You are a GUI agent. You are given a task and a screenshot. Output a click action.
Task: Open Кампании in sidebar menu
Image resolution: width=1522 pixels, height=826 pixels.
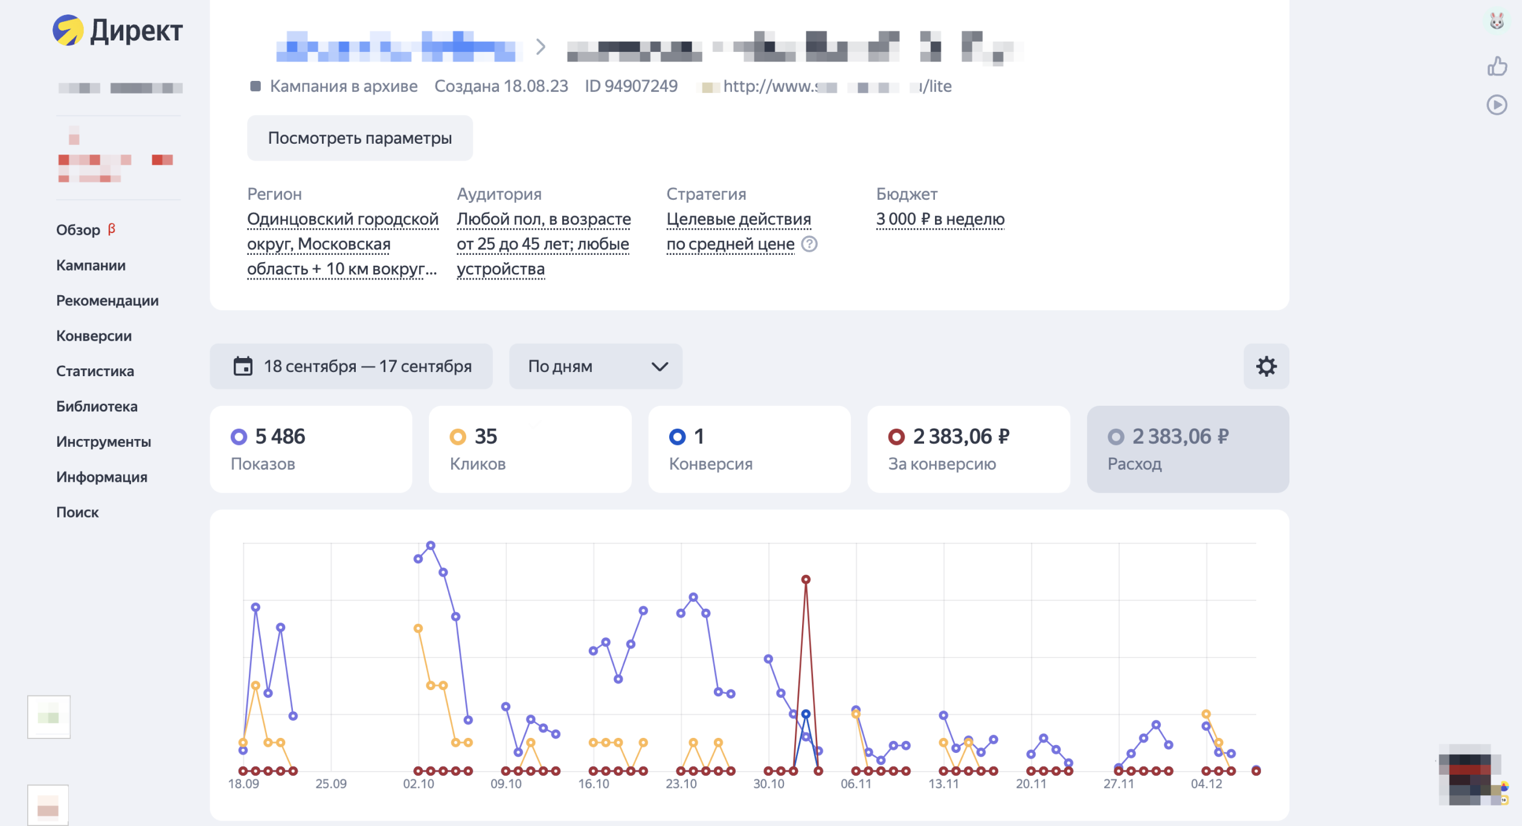pyautogui.click(x=91, y=266)
